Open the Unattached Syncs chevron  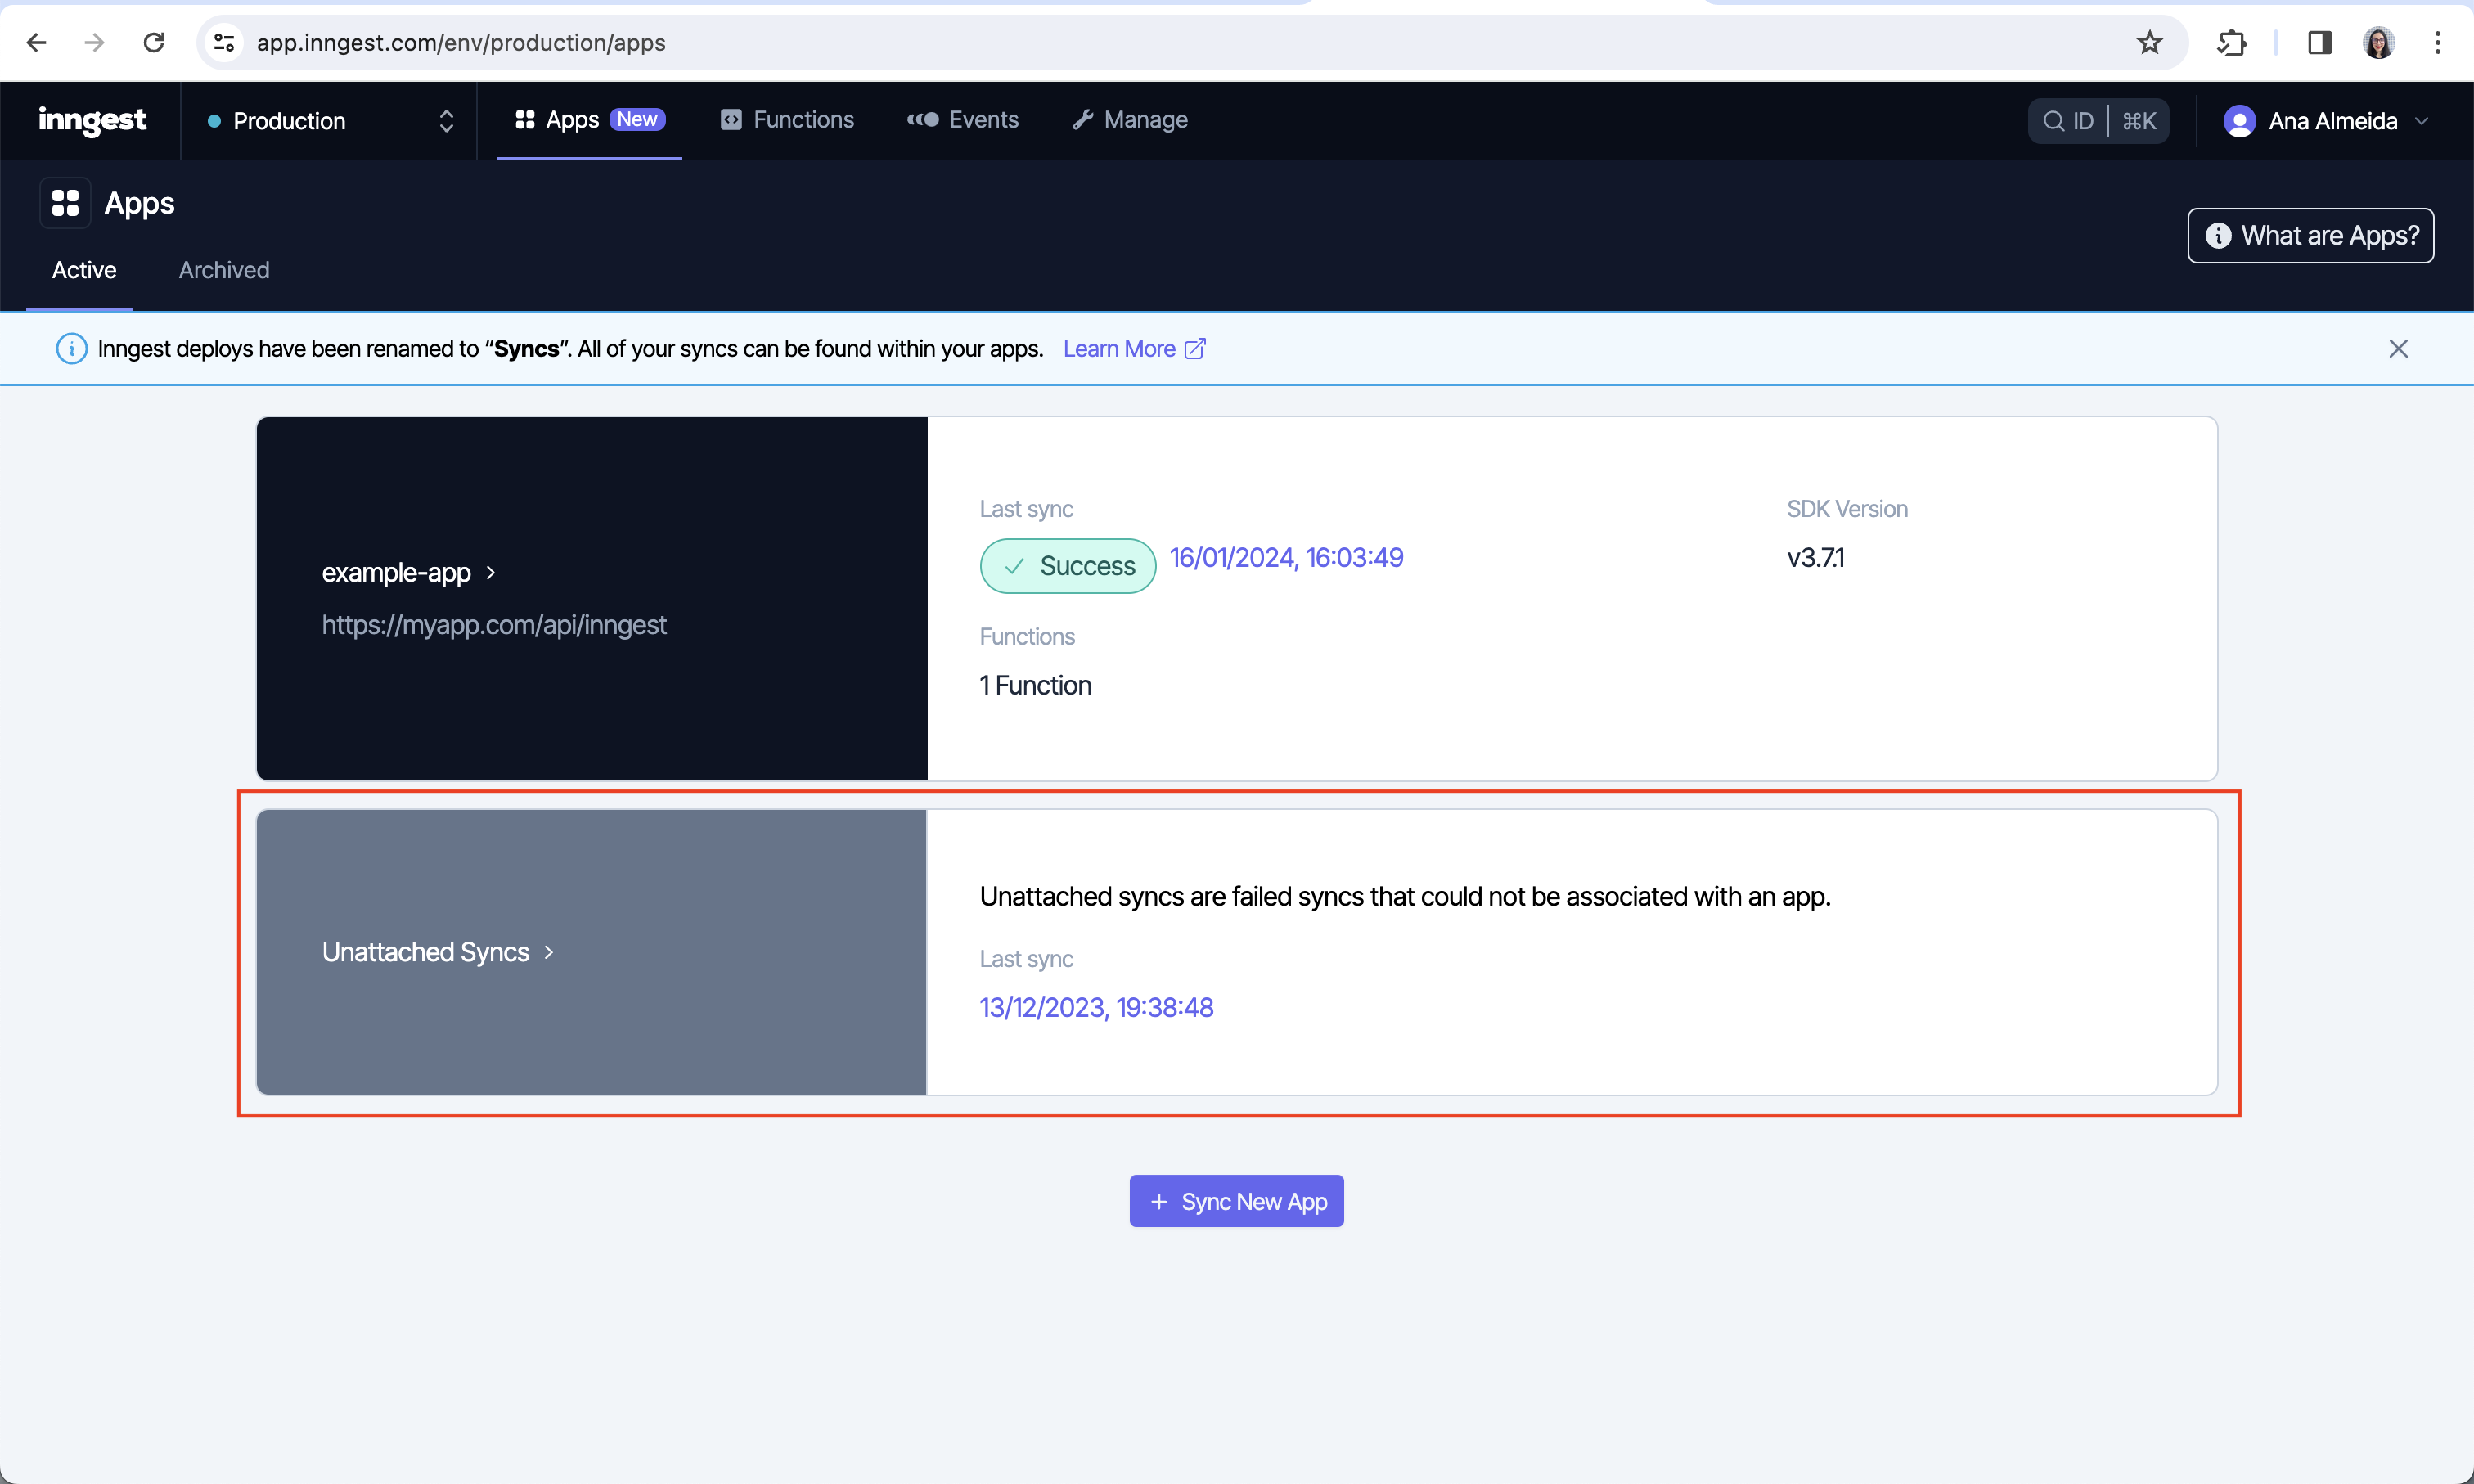[549, 953]
